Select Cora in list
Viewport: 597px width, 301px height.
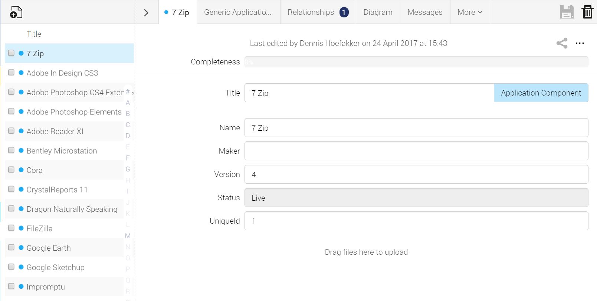[35, 170]
